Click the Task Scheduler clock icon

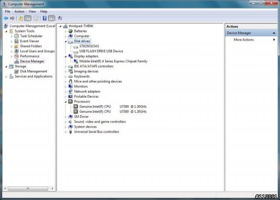[x=17, y=36]
